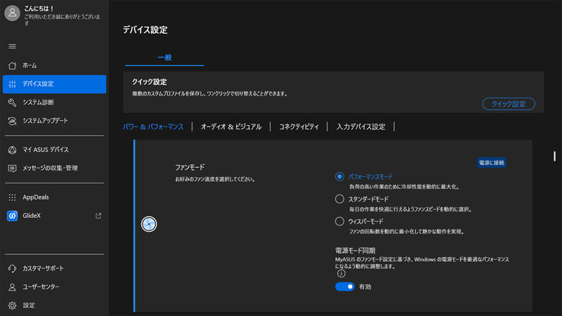Viewport: 562px width, 316px height.
Task: Click the vertical scrollbar thumb
Action: (554, 156)
